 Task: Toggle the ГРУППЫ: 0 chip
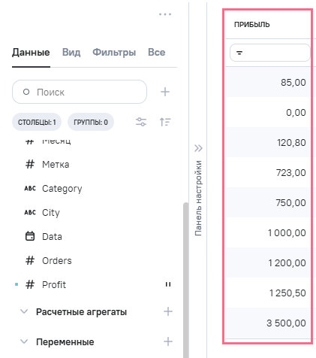tap(91, 122)
